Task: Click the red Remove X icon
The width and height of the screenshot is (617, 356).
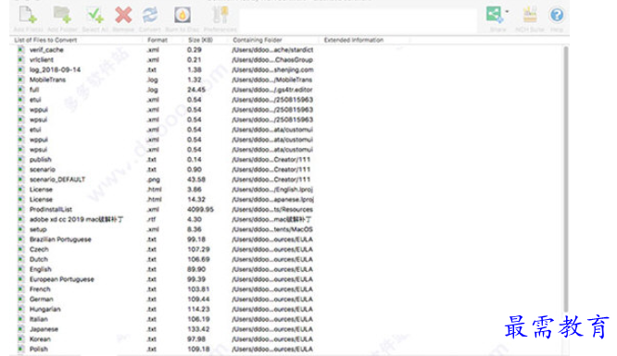Action: [x=123, y=15]
